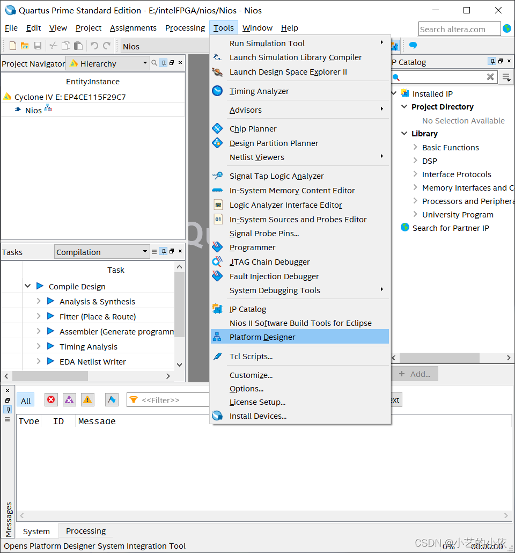
Task: Show error messages filter icon
Action: (51, 399)
